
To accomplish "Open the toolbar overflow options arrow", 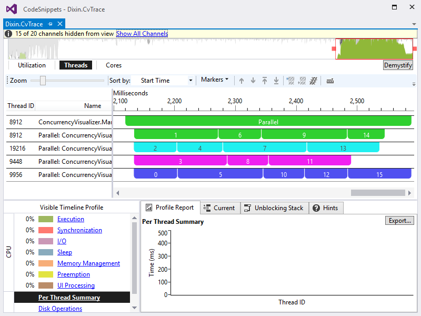I will click(414, 84).
